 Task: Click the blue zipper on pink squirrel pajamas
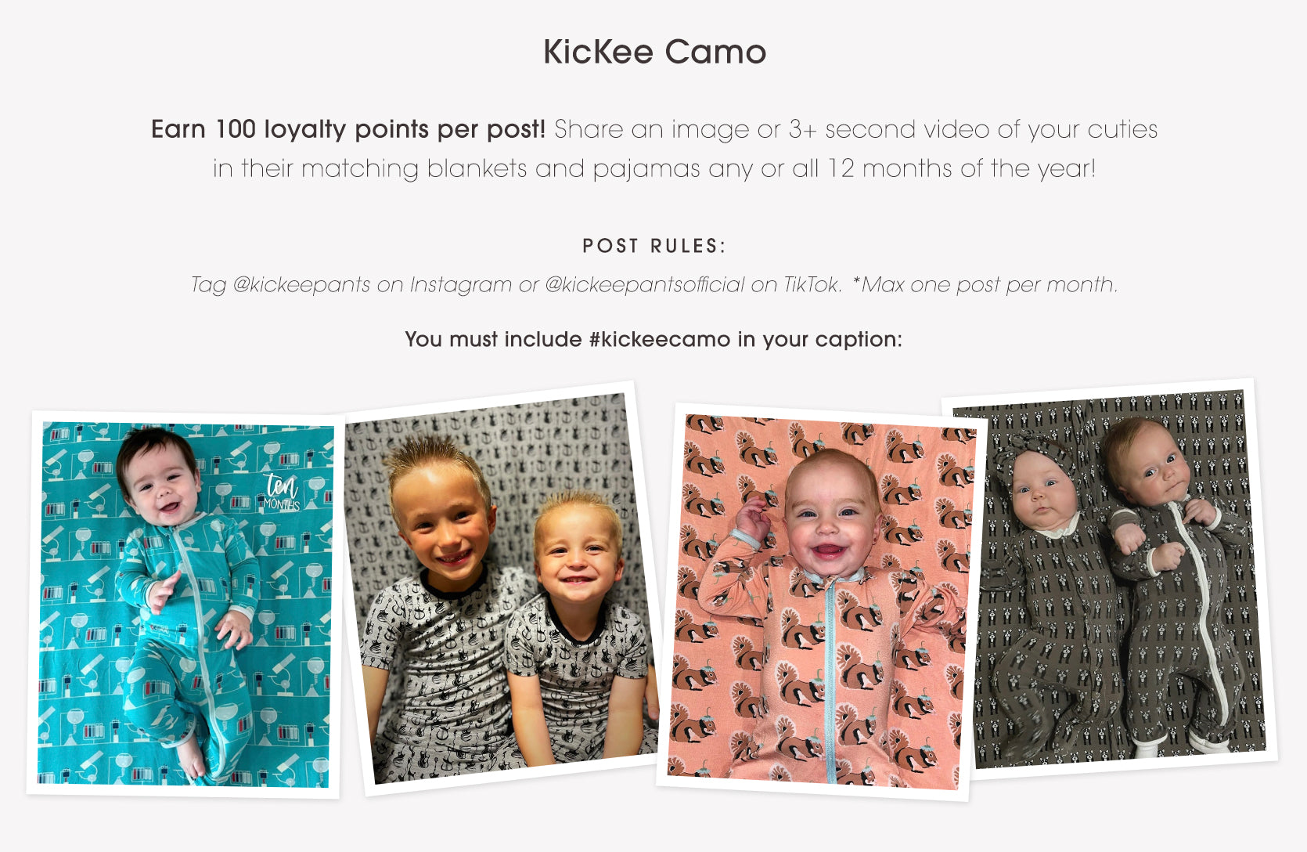coord(830,681)
